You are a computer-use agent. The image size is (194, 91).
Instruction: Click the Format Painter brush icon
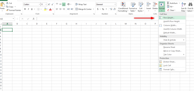pyautogui.click(x=7, y=10)
